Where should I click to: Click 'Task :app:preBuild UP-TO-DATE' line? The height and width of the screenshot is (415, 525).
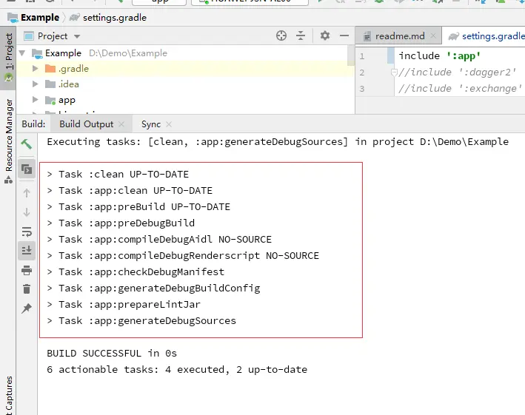[138, 206]
